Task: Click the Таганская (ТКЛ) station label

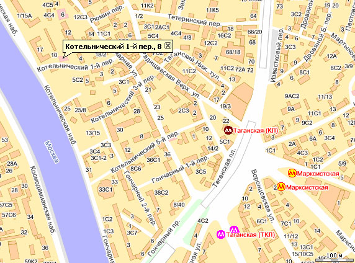Action: pos(250,234)
